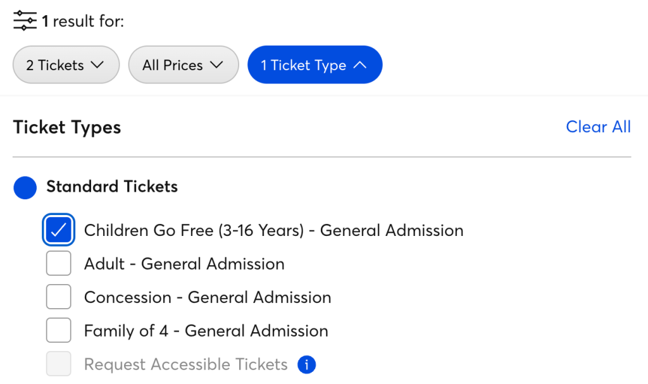Viewport: 648px width, 384px height.
Task: Click the down chevron in the All Prices pill
Action: coord(216,65)
